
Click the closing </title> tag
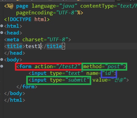click(53, 46)
